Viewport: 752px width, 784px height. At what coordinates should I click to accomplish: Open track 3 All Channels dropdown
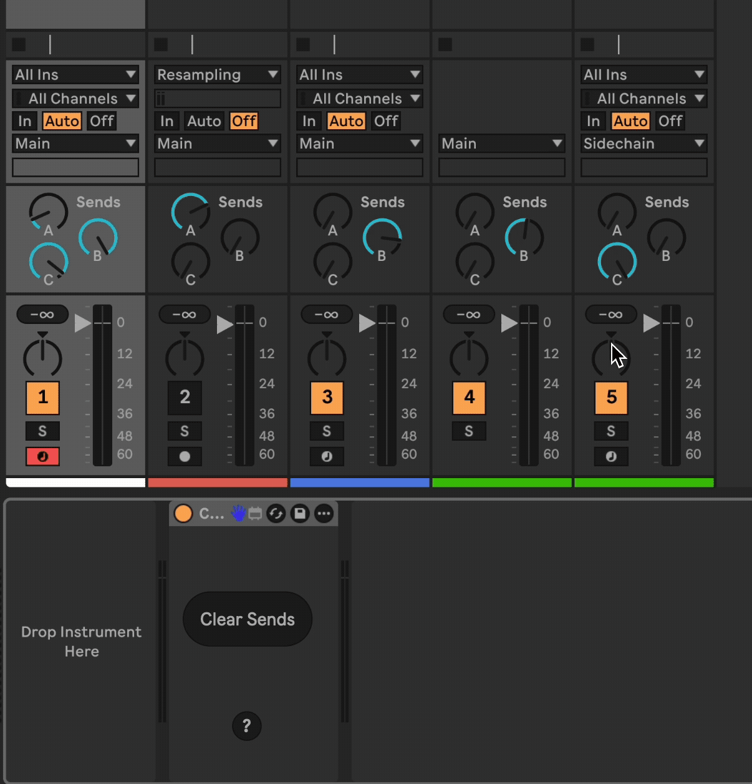(x=360, y=99)
